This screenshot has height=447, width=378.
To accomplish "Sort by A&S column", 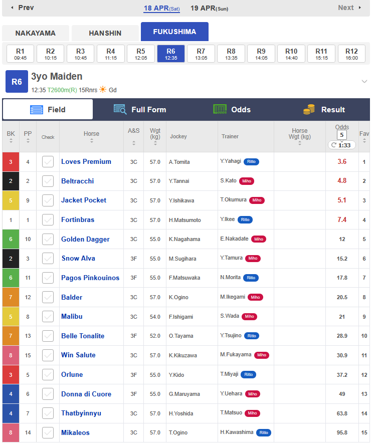I will [134, 143].
